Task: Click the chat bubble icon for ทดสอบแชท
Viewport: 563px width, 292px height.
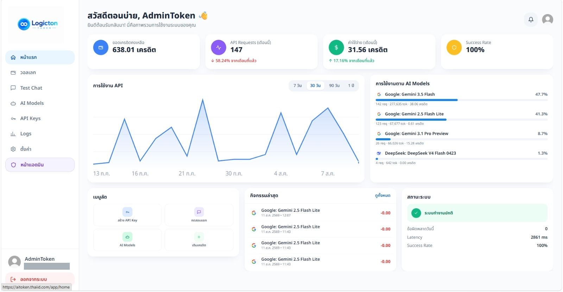Action: [x=199, y=212]
